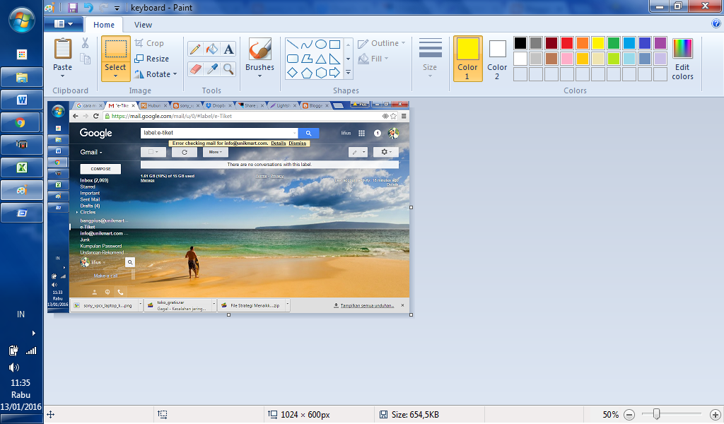Undo the last action in Paint
This screenshot has width=724, height=424.
coord(88,7)
